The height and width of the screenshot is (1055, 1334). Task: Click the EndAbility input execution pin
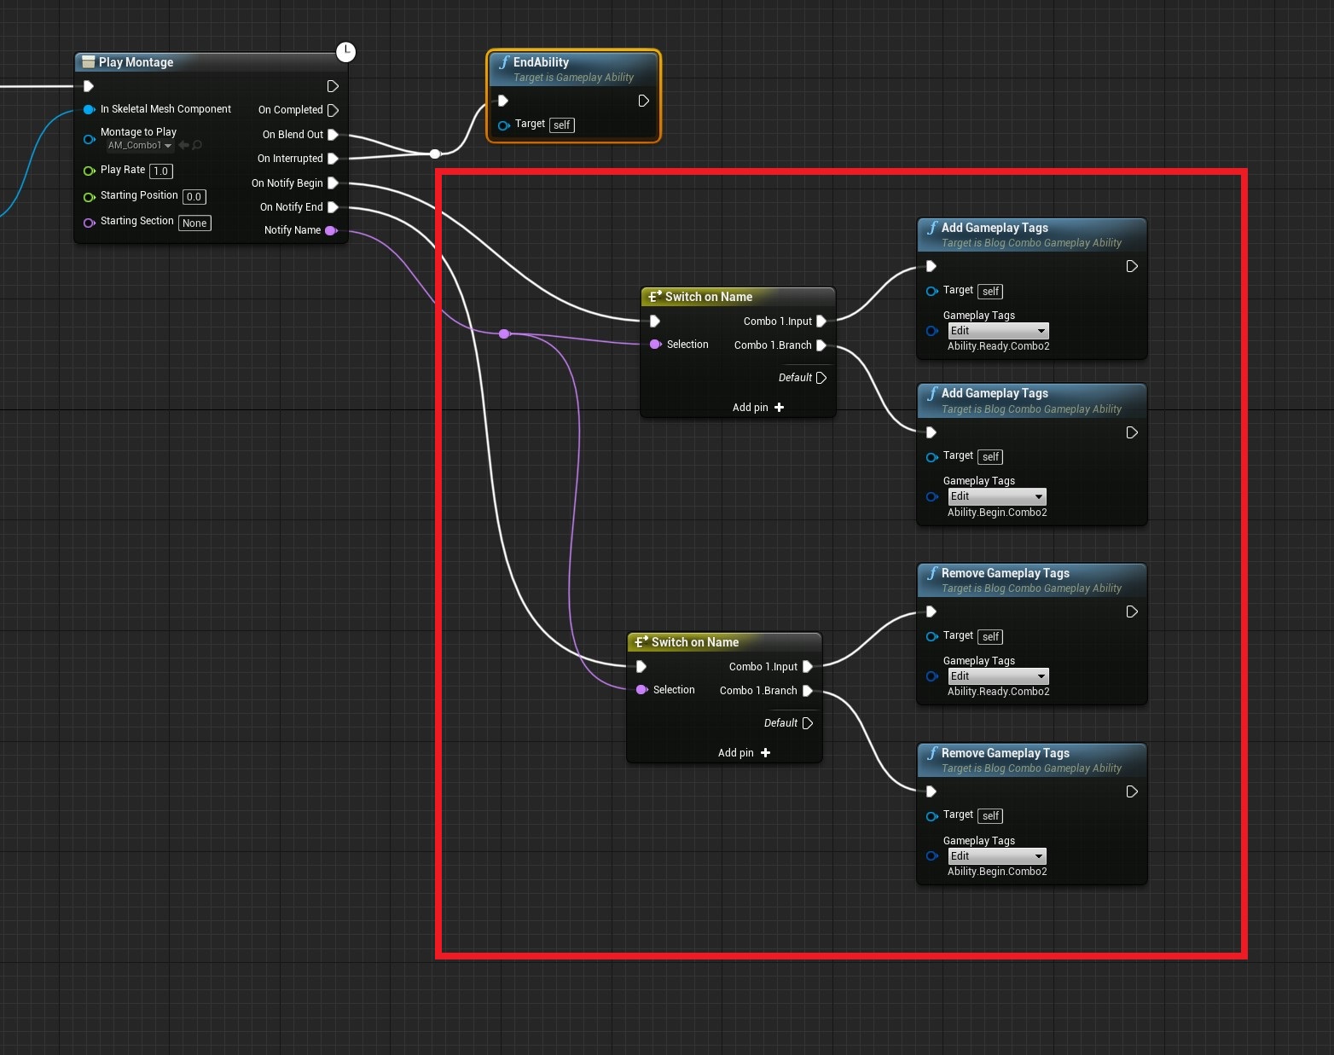[503, 101]
